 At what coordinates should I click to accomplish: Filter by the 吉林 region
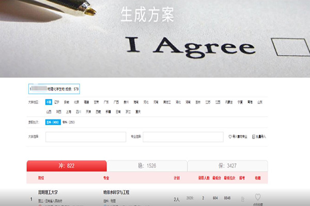tap(198, 102)
